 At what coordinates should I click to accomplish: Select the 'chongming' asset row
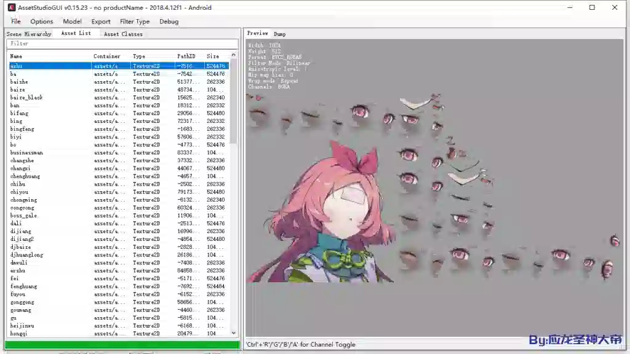point(119,200)
